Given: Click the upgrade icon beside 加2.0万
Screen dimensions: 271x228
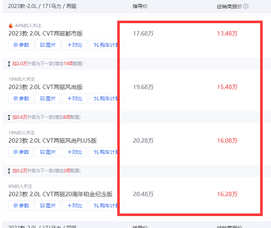Looking at the screenshot, I should click(x=9, y=64).
